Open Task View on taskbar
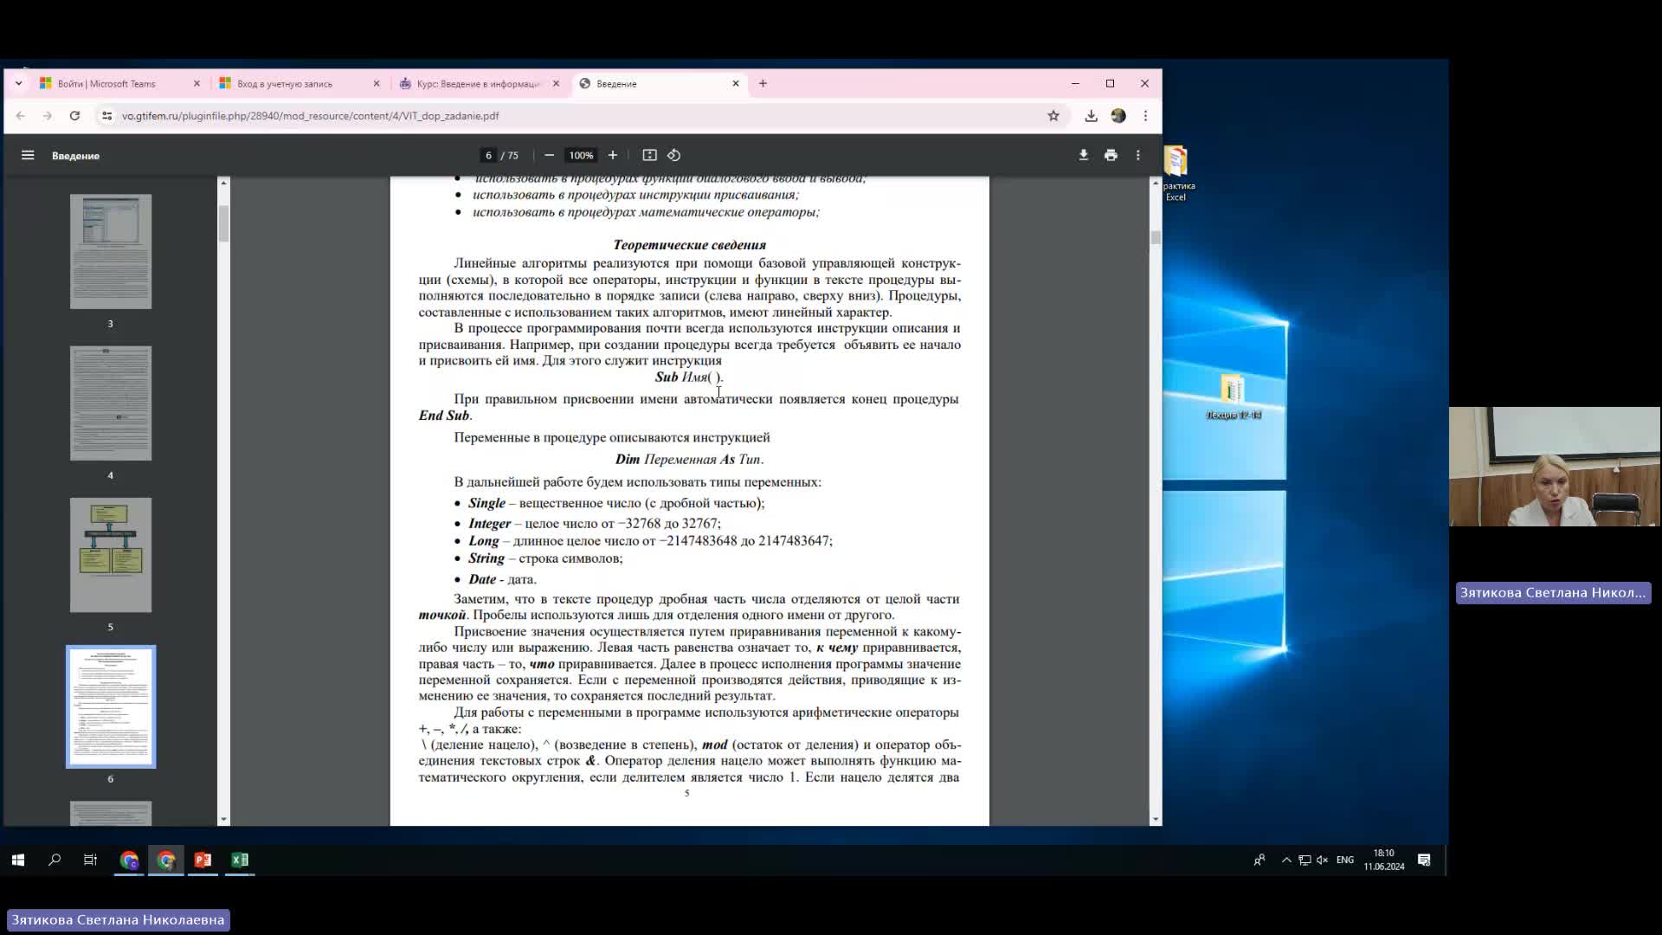This screenshot has width=1662, height=935. 90,860
